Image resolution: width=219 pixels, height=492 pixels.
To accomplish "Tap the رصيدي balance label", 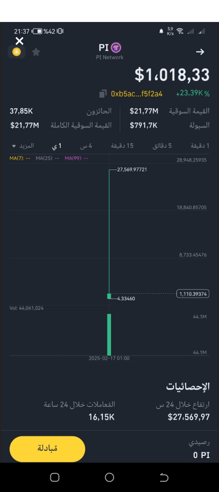I will tap(199, 442).
